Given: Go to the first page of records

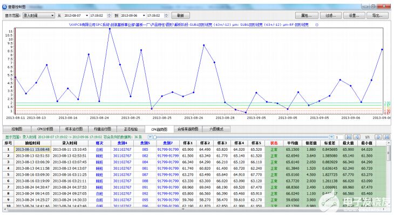Looking at the screenshot, I should pyautogui.click(x=348, y=137).
